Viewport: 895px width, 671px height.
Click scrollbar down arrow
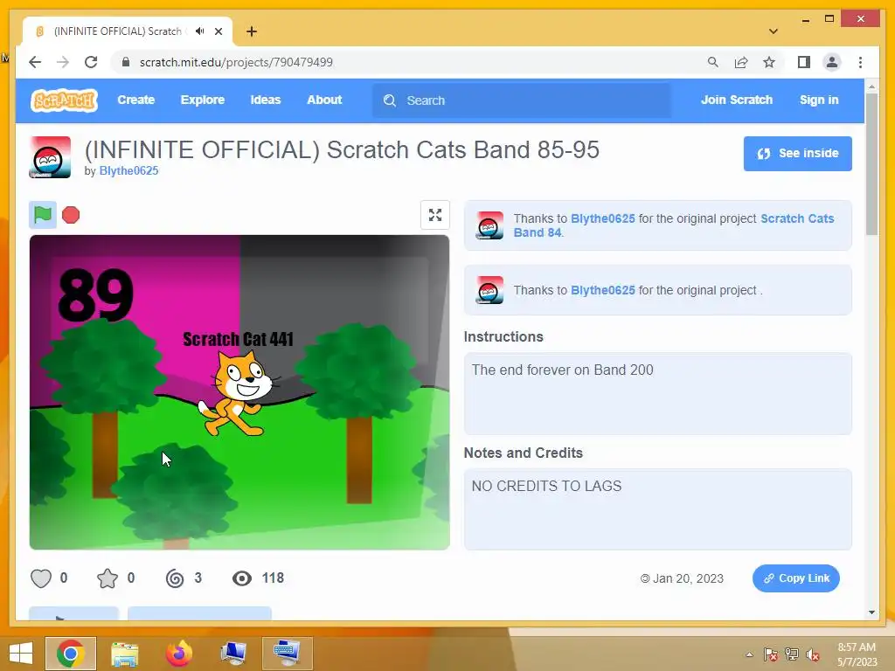(871, 612)
